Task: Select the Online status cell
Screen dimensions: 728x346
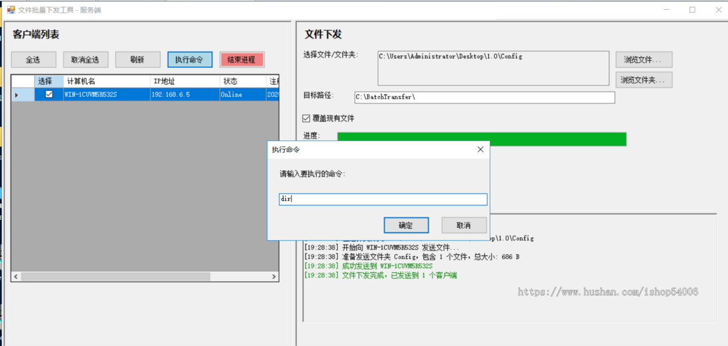Action: pos(243,94)
